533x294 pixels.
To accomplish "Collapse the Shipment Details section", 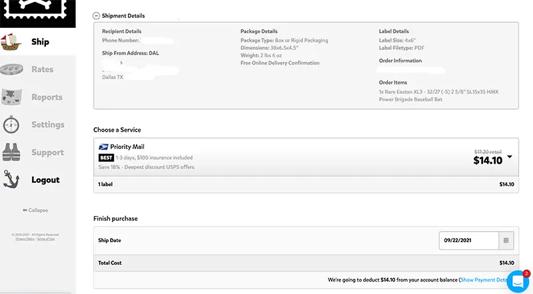I will 96,15.
